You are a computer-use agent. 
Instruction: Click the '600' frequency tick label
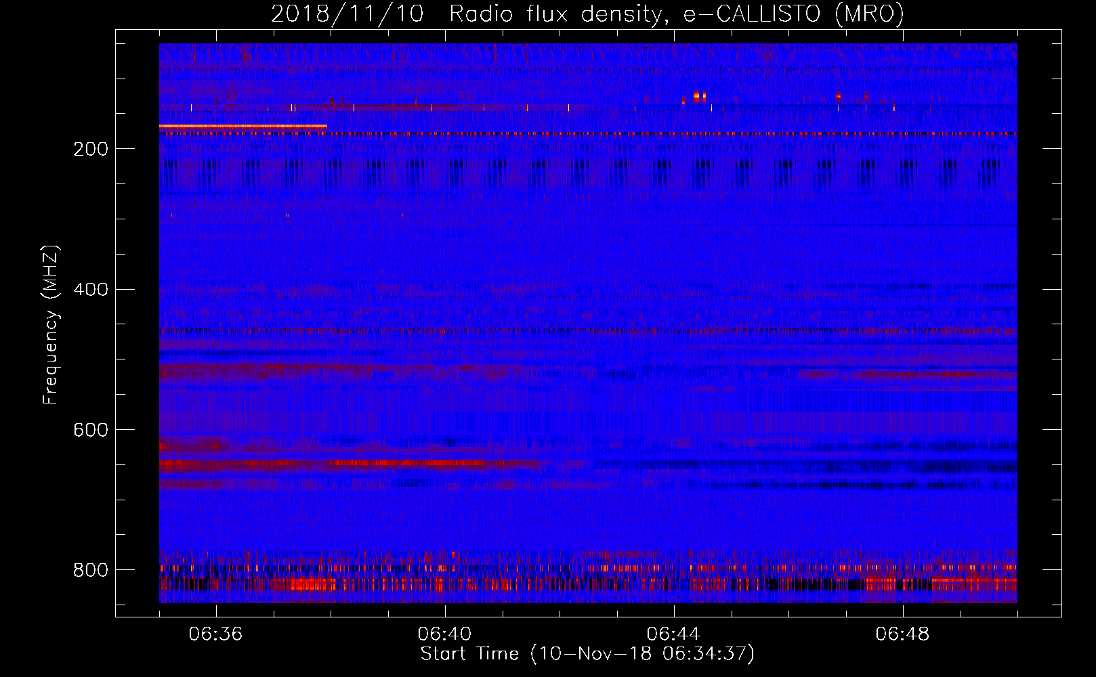tap(91, 431)
